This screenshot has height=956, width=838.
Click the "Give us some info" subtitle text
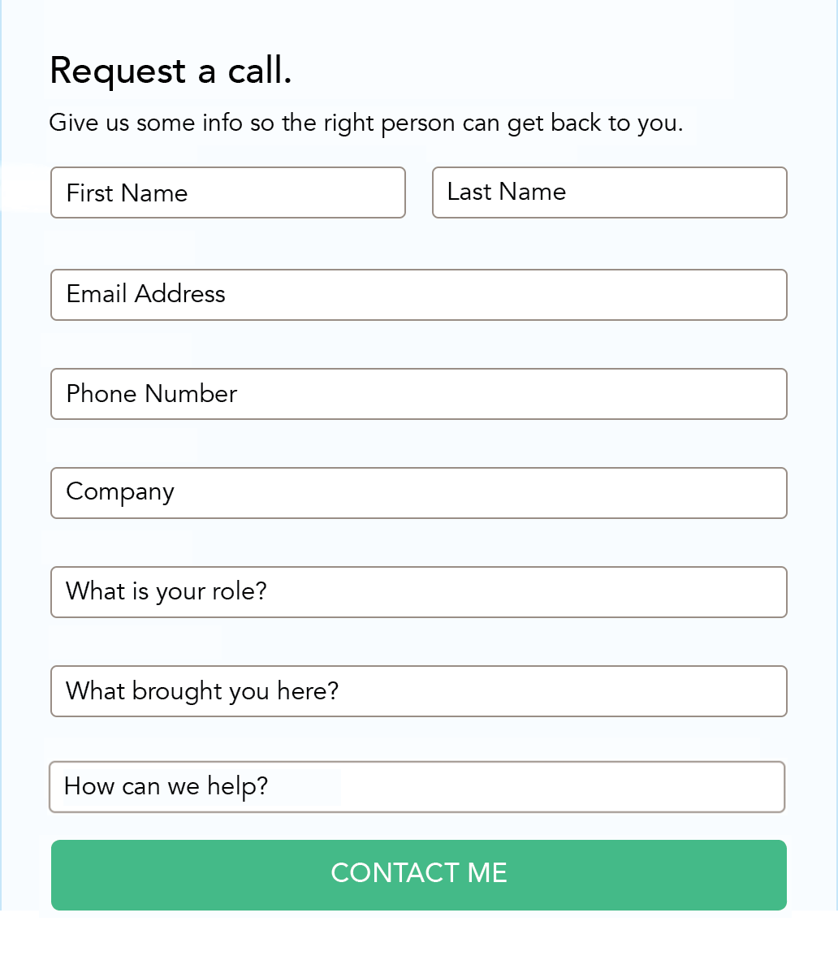click(365, 123)
